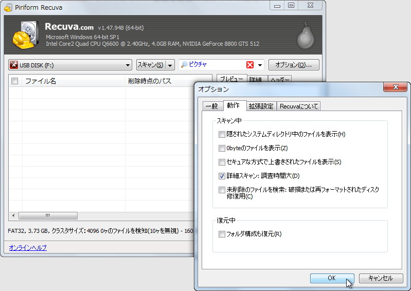Open the Recuvaについて tab
Image resolution: width=411 pixels, height=291 pixels.
pos(298,106)
